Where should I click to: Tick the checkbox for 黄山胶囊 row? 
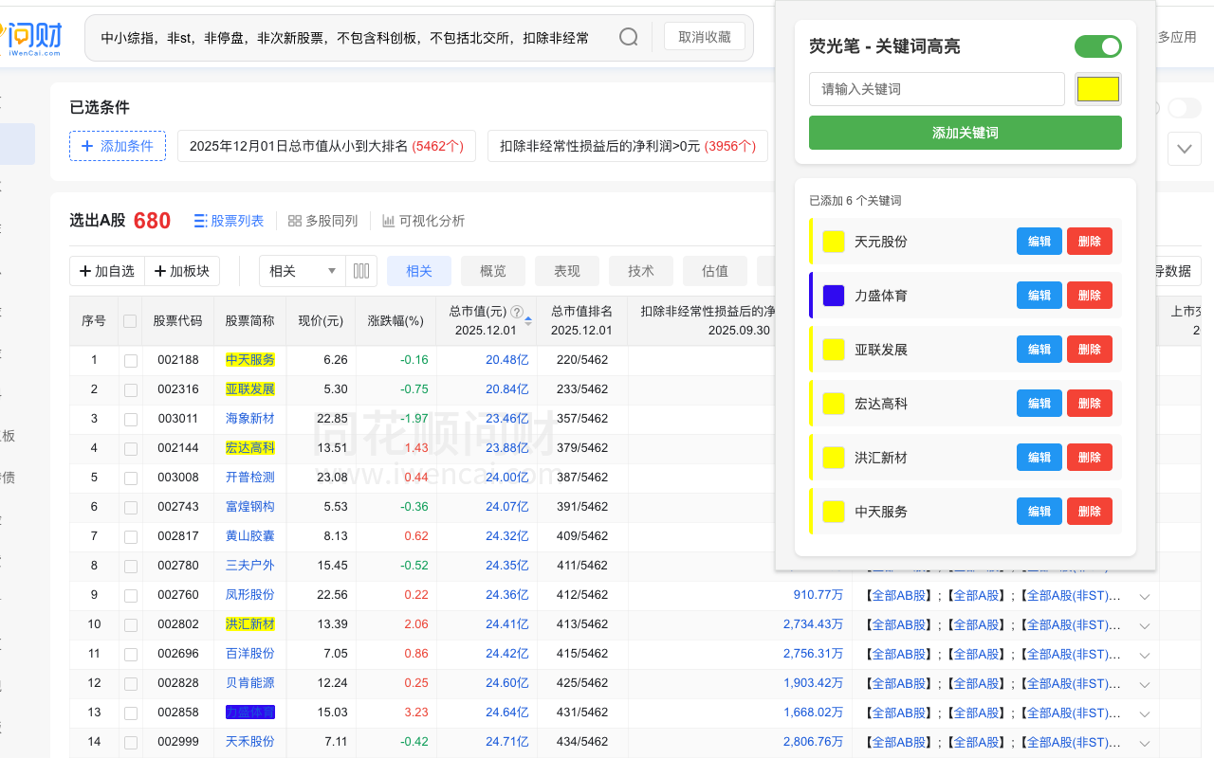131,536
